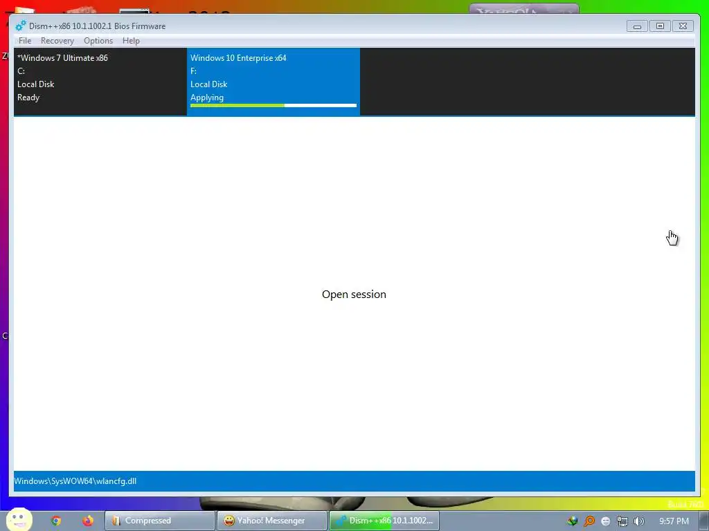
Task: Select the Windows 10 Enterprise x64 session tile
Action: [x=273, y=82]
